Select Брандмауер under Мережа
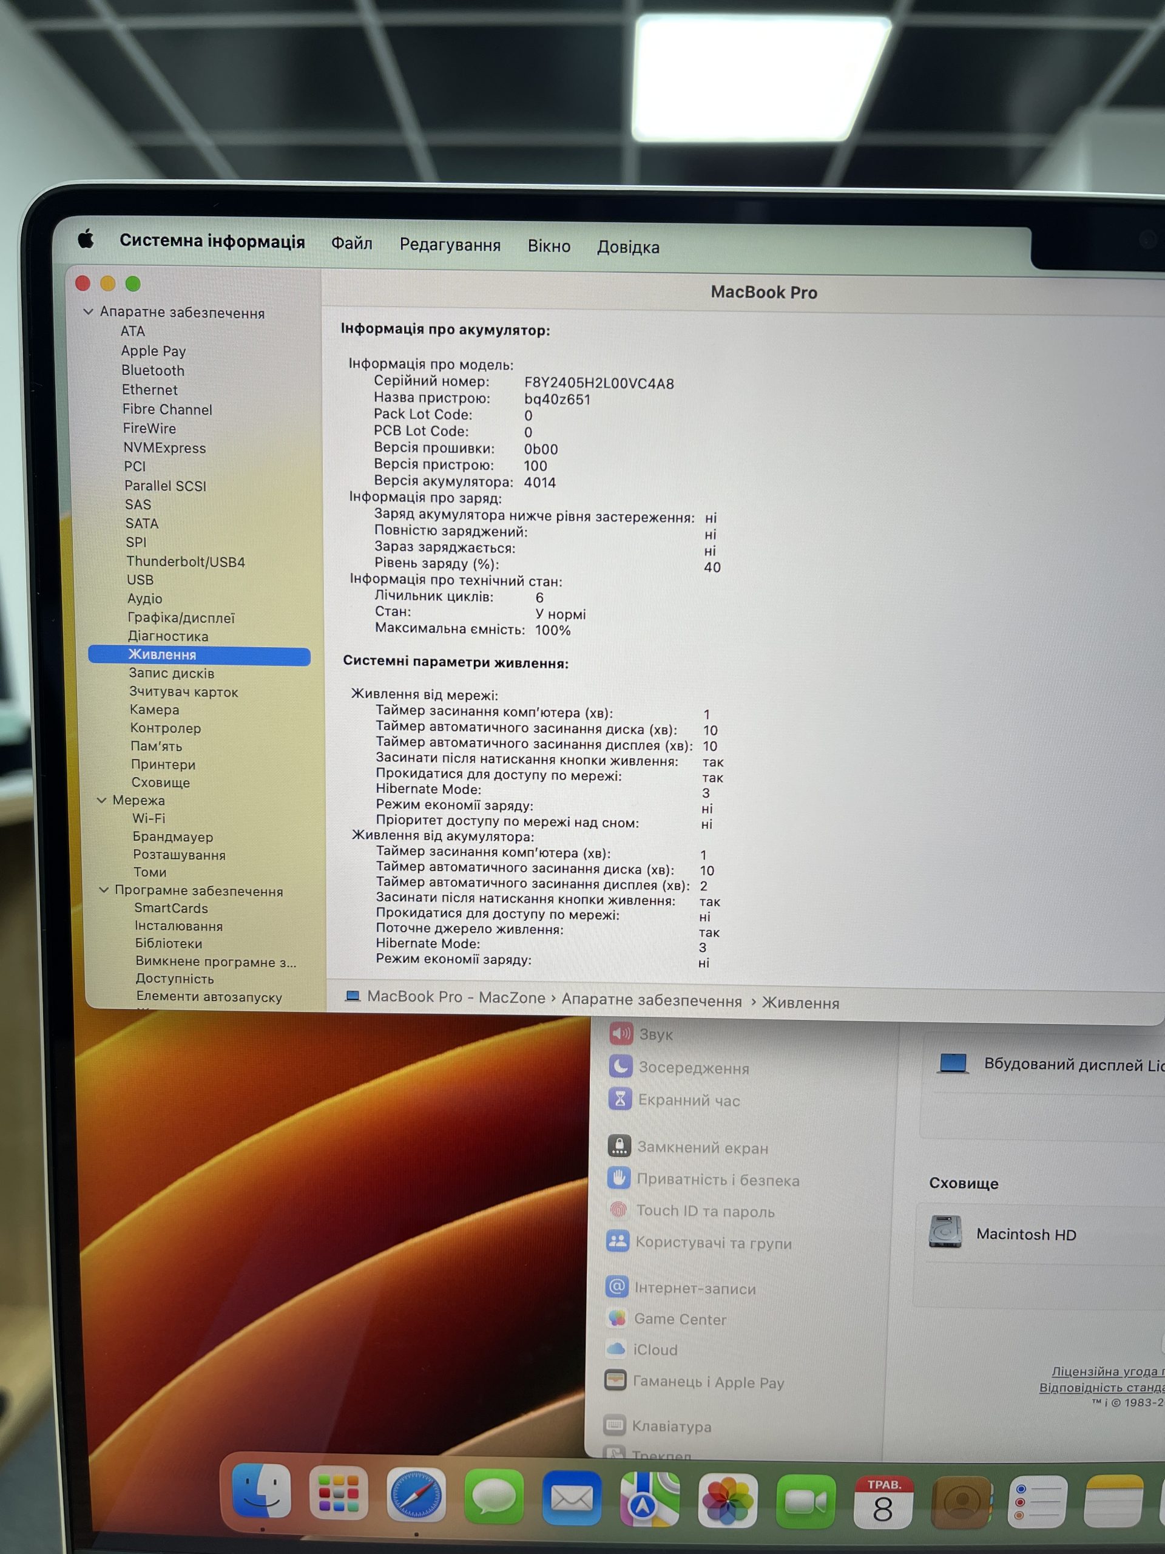1165x1554 pixels. pyautogui.click(x=173, y=836)
